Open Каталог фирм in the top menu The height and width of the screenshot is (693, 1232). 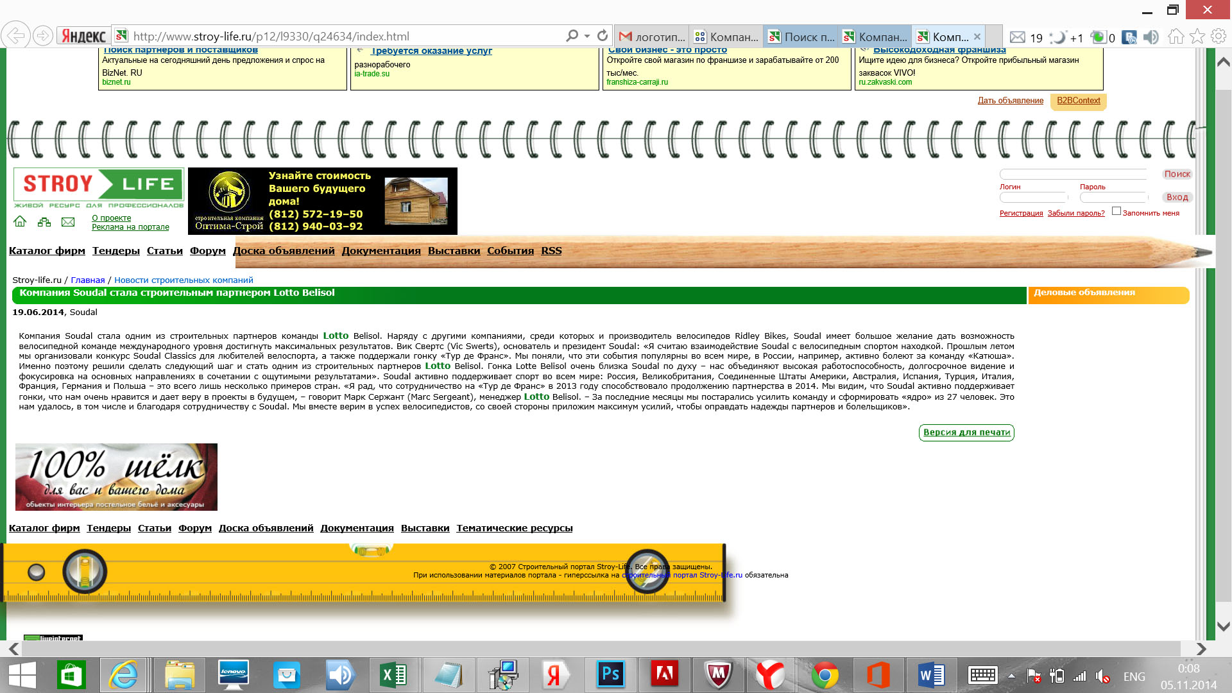click(x=47, y=251)
